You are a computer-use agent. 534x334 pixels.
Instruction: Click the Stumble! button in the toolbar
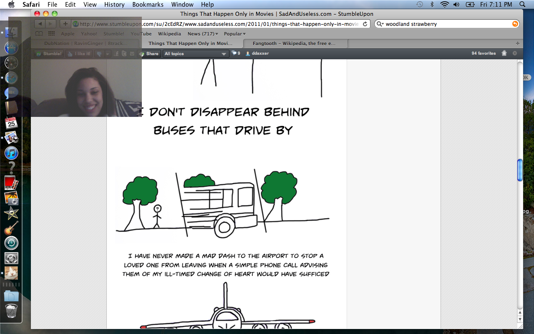tap(48, 53)
